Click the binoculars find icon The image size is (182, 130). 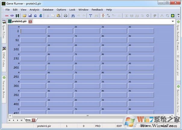[73, 16]
